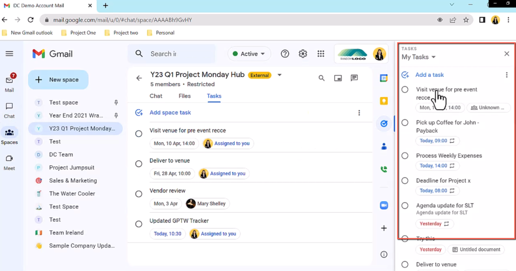Open Personal bookmark folder
Viewport: 516px width, 271px height.
tap(161, 33)
